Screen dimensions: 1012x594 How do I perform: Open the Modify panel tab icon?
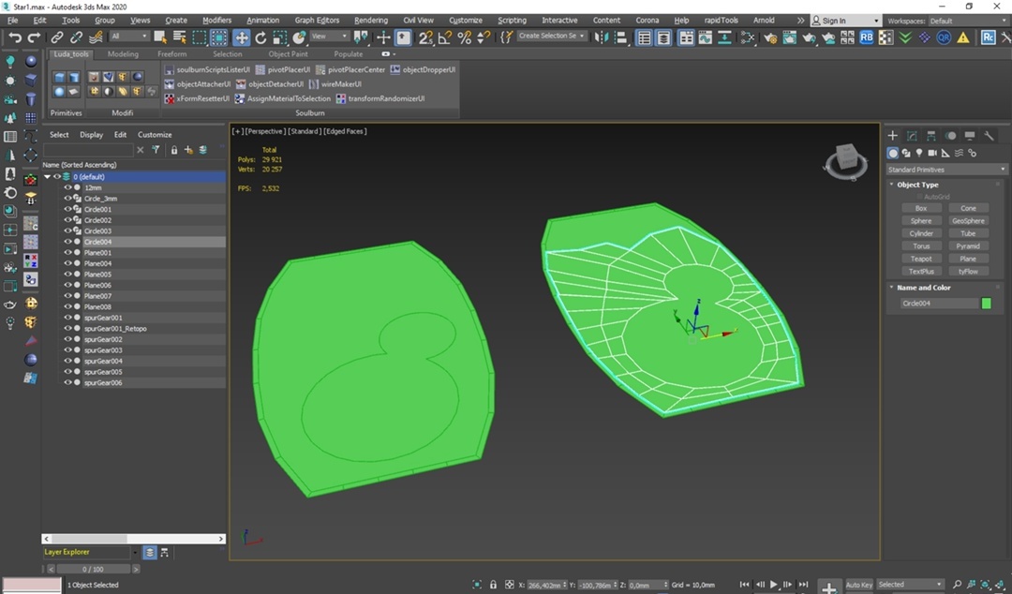912,136
